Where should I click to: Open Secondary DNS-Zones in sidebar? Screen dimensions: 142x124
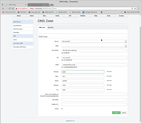[23, 47]
